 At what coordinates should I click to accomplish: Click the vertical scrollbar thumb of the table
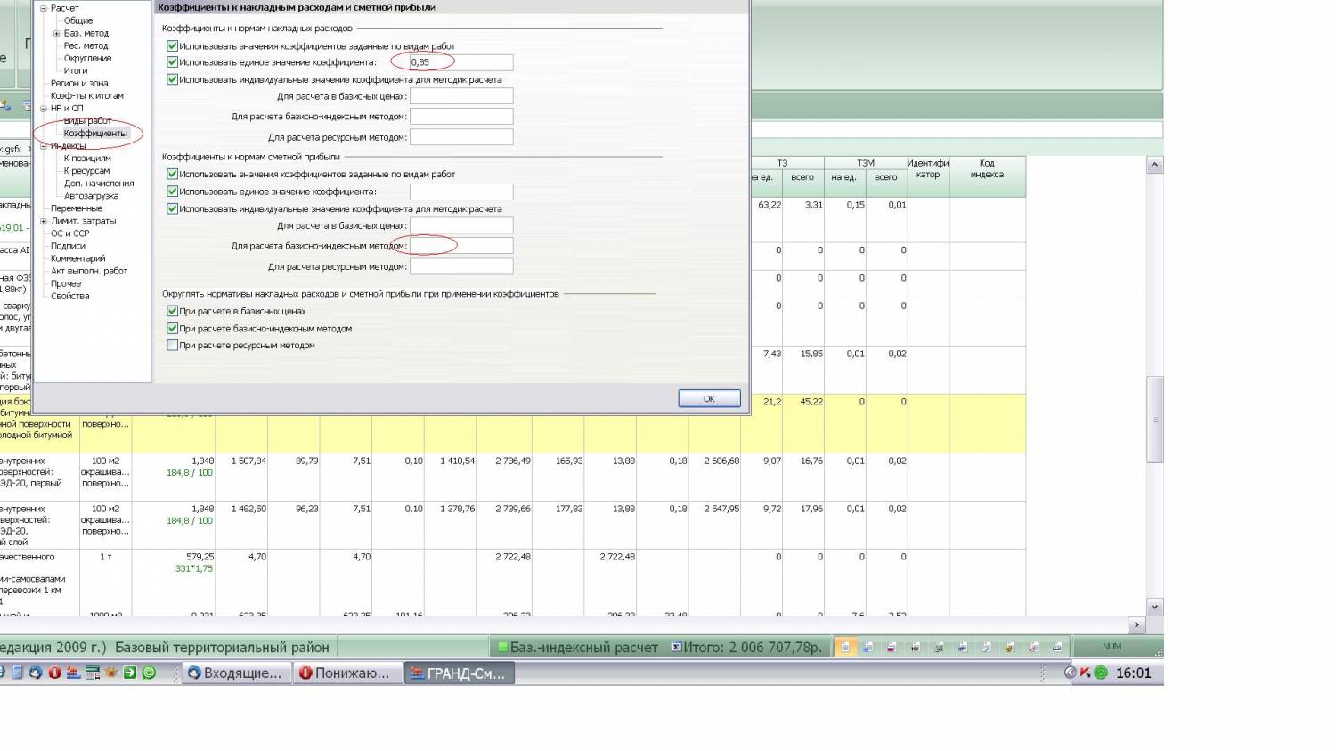tap(1154, 419)
